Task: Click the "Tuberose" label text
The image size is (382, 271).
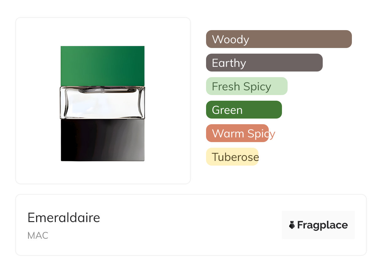Action: [235, 157]
